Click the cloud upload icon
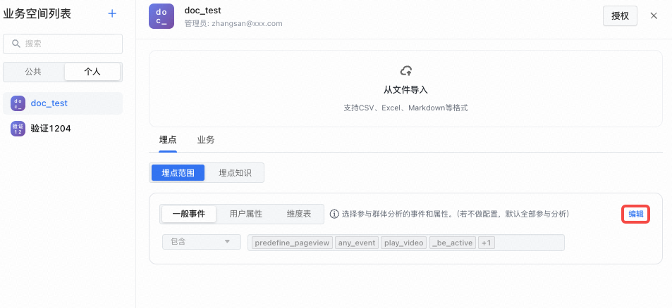The width and height of the screenshot is (672, 308). (406, 71)
